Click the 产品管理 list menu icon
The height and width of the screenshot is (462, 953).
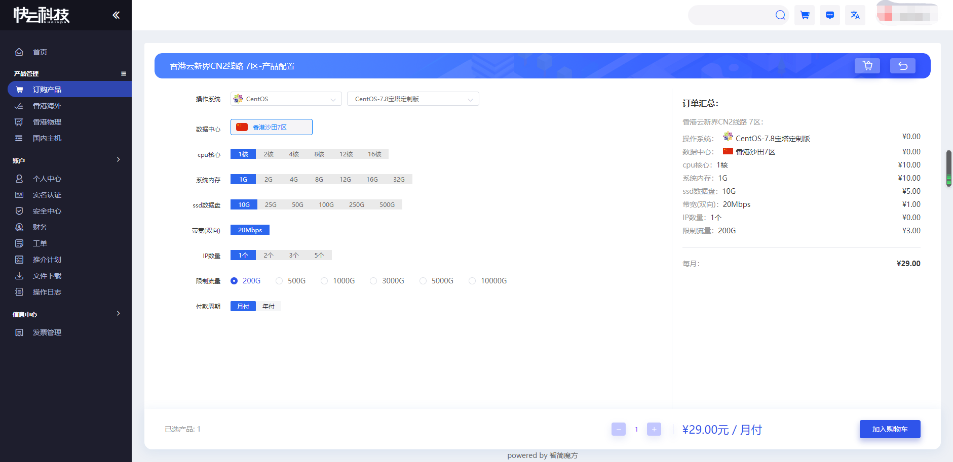click(124, 74)
